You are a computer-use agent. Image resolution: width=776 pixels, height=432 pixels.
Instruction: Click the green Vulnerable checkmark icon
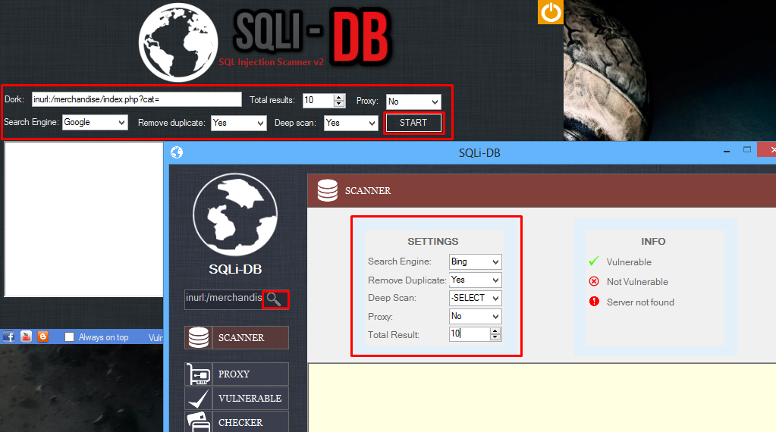tap(594, 261)
